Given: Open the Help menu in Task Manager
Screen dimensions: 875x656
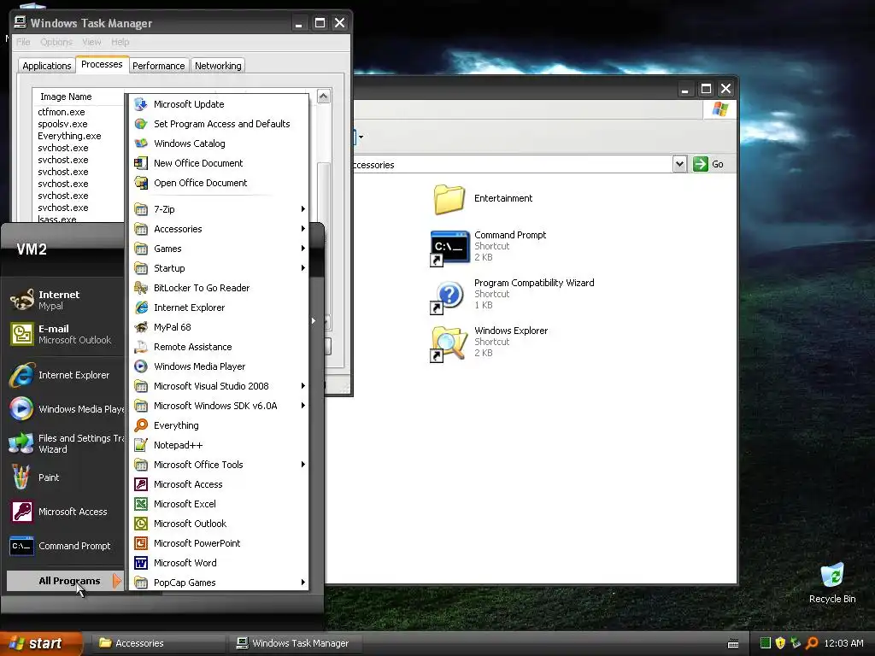Looking at the screenshot, I should click(120, 42).
